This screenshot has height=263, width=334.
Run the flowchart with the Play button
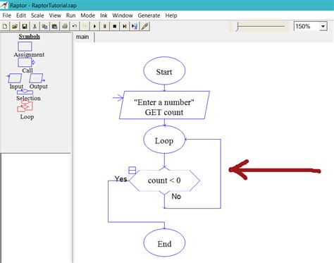[94, 26]
